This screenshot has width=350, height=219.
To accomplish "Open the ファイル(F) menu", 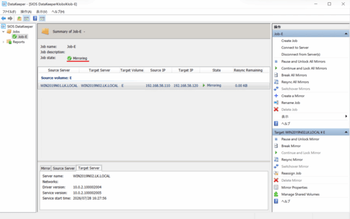I will click(x=9, y=12).
